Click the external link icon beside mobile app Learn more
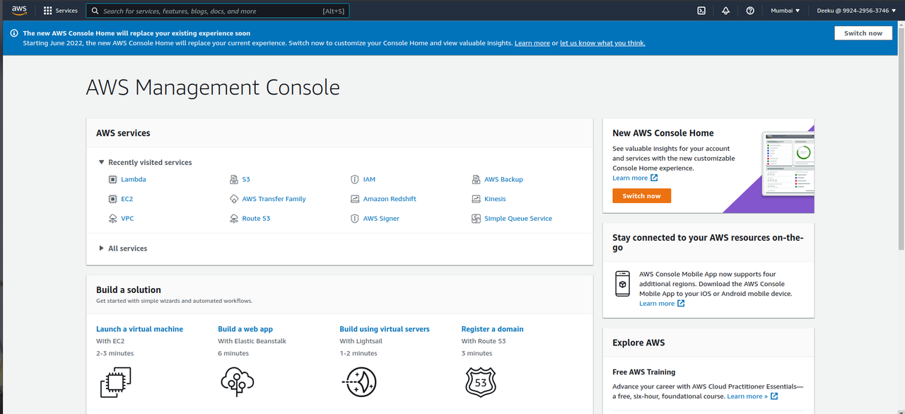905x414 pixels. coord(681,304)
